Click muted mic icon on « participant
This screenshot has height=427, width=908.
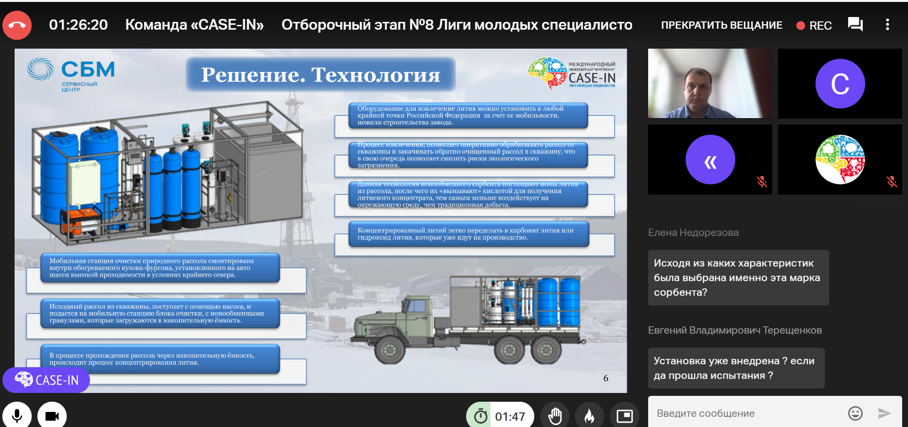(762, 182)
